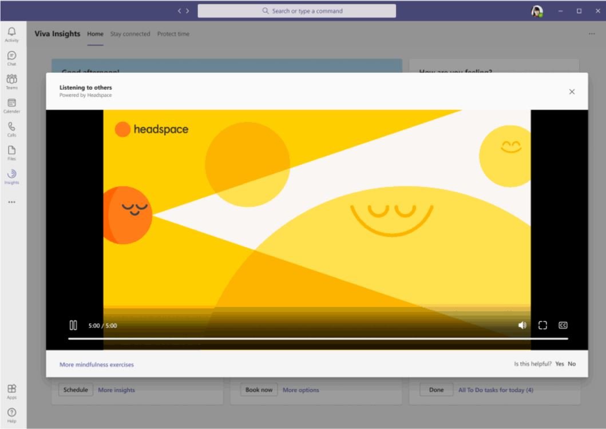606x429 pixels.
Task: Maximize the Teams window
Action: tap(579, 11)
